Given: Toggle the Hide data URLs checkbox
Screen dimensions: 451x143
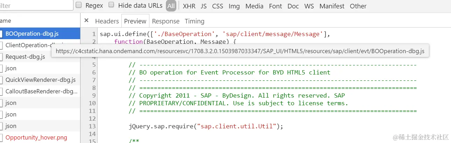Looking at the screenshot, I should 111,5.
